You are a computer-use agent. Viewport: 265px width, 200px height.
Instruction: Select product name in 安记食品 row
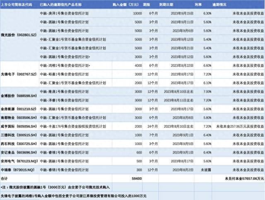(x=64, y=152)
